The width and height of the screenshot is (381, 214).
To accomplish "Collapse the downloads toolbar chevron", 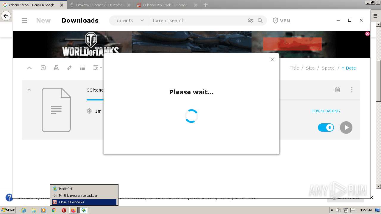I will [29, 68].
